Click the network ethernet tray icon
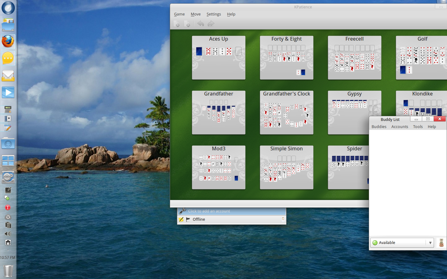The width and height of the screenshot is (447, 279). [x=8, y=242]
